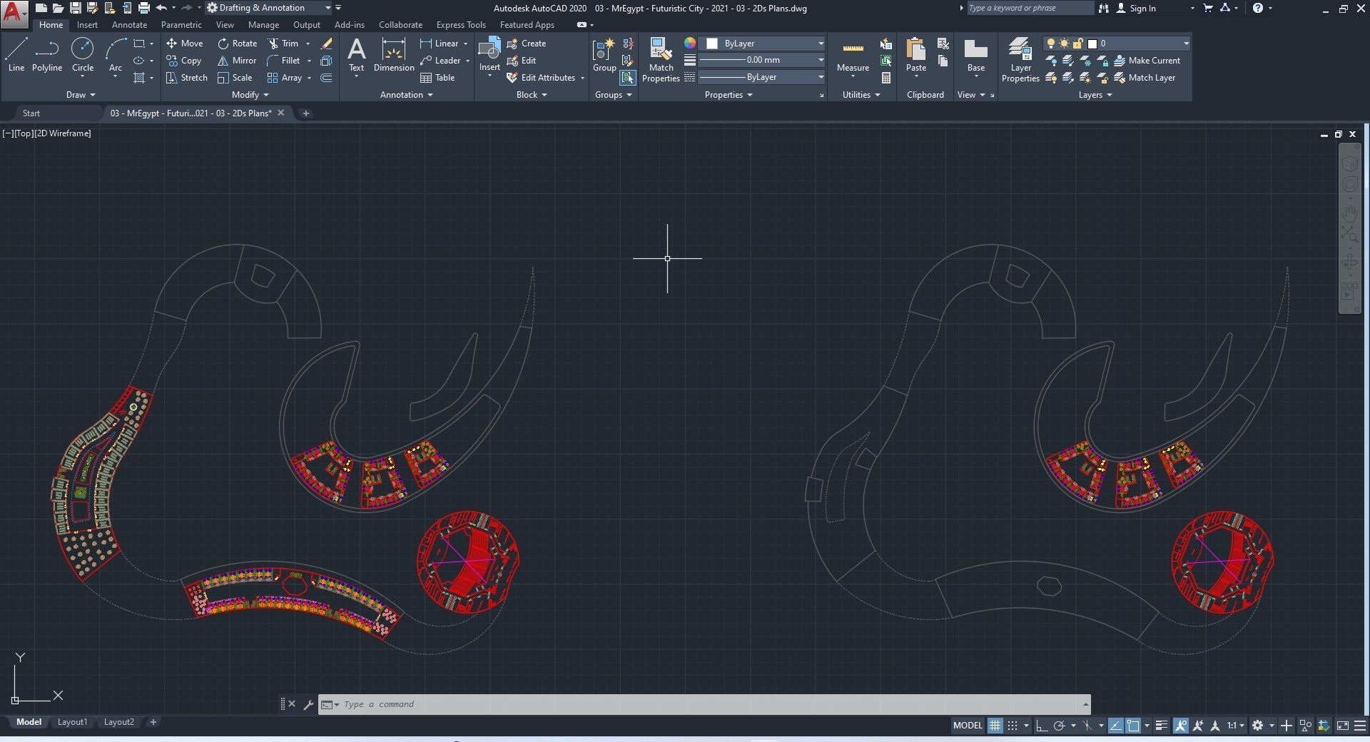Click the Save icon in Quick Access toolbar
This screenshot has width=1370, height=742.
pyautogui.click(x=75, y=8)
